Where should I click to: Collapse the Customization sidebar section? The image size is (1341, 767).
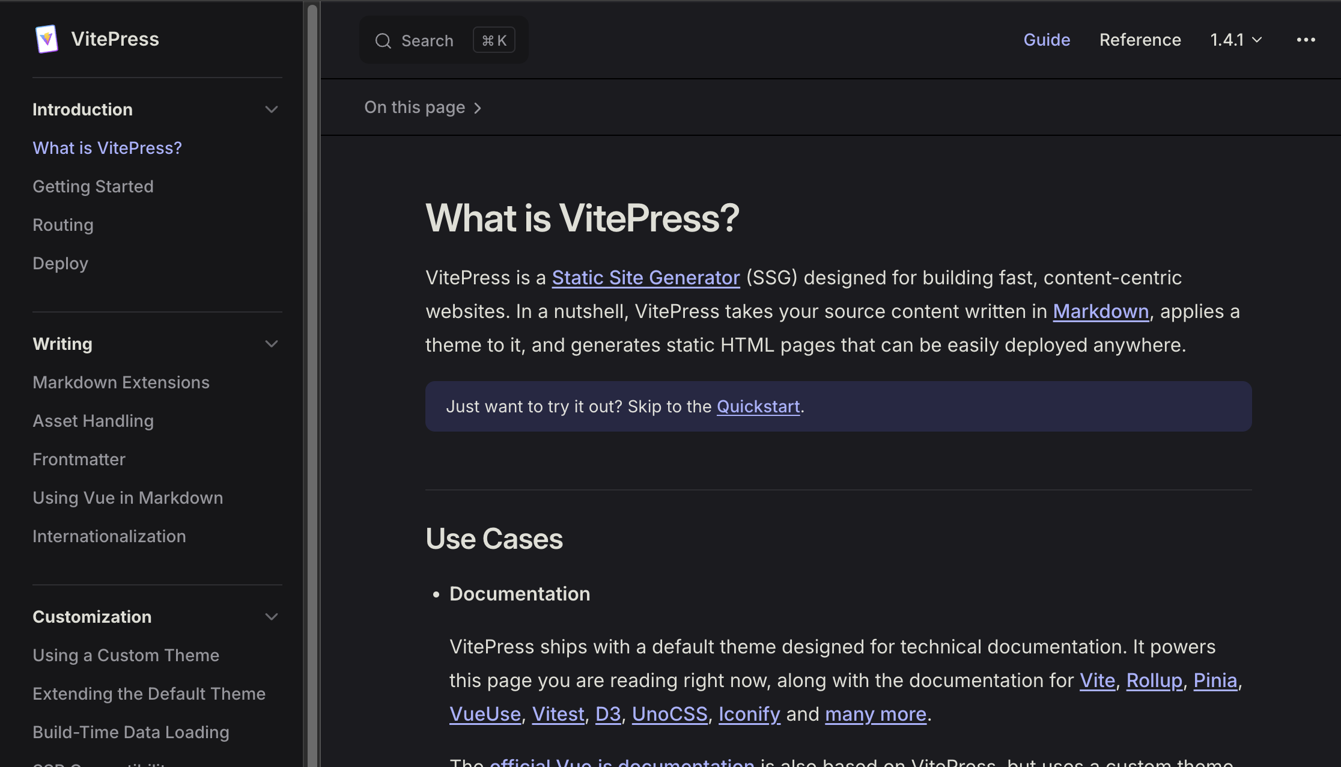pyautogui.click(x=272, y=617)
